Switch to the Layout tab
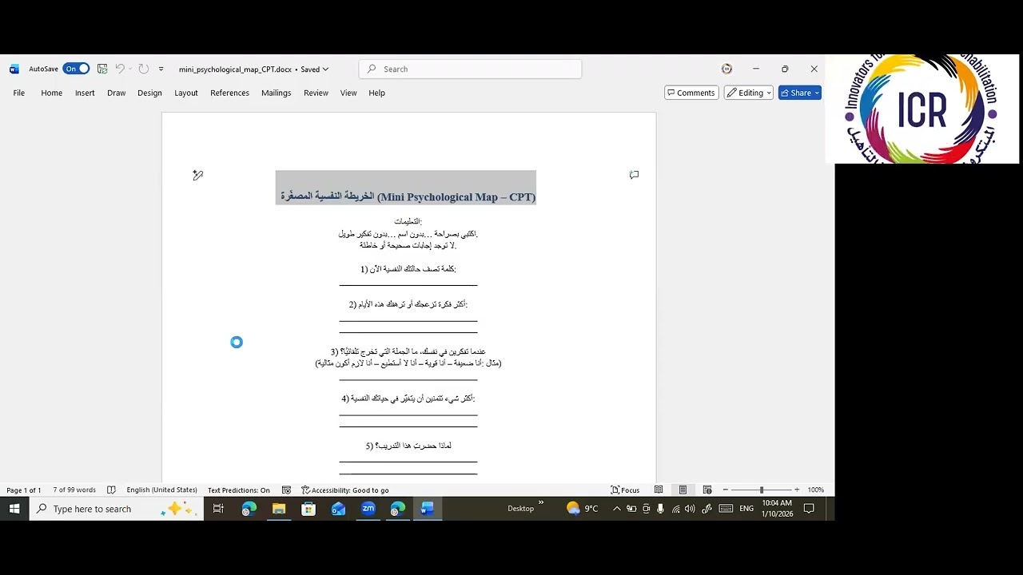 186,93
